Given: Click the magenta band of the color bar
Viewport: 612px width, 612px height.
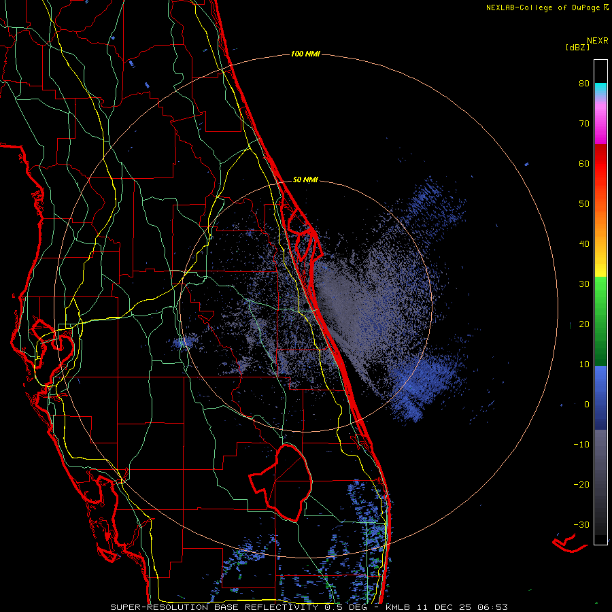Looking at the screenshot, I should click(x=600, y=125).
